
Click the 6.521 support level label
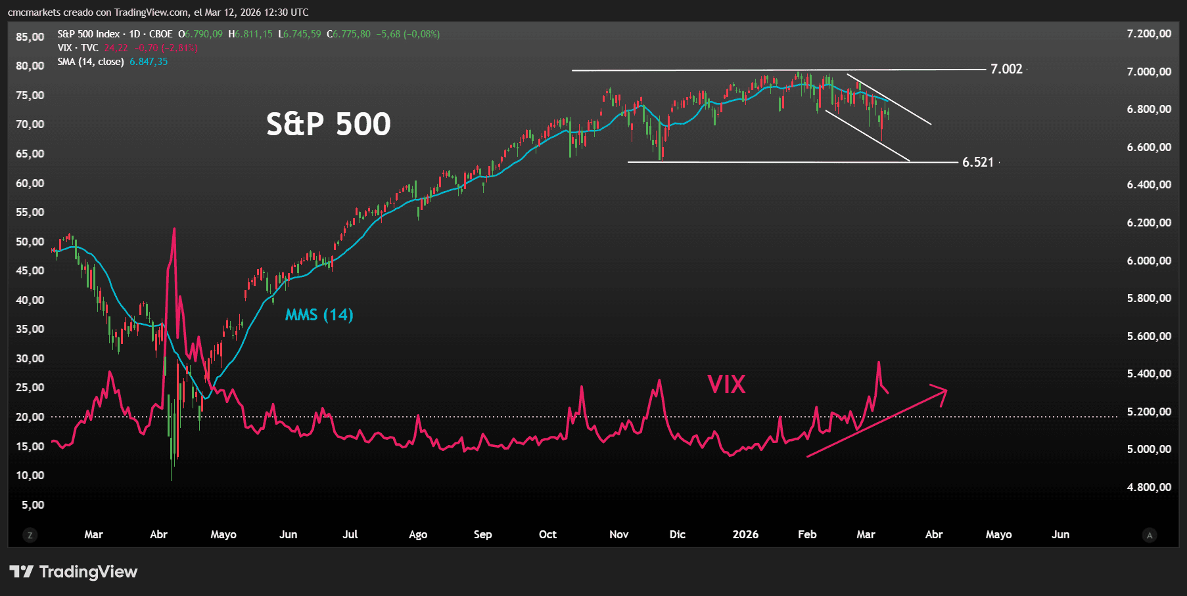pos(977,162)
